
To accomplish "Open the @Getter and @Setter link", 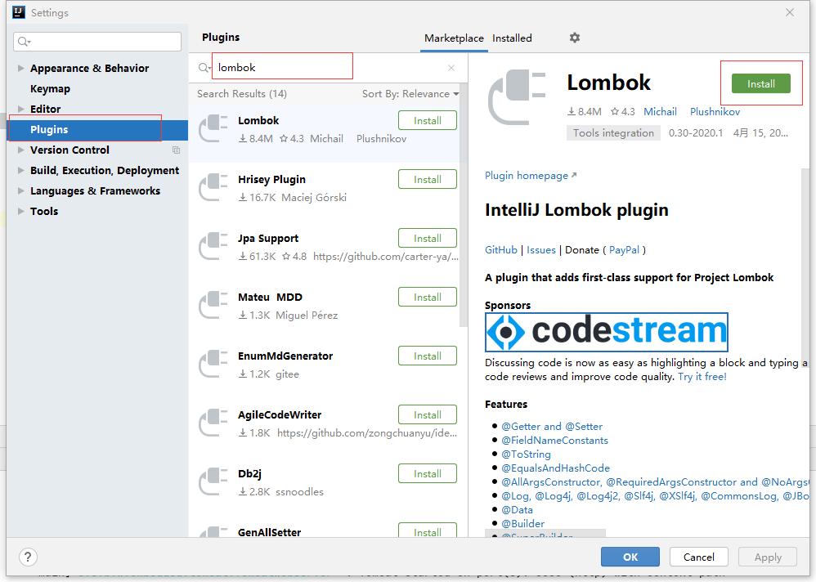I will 552,427.
